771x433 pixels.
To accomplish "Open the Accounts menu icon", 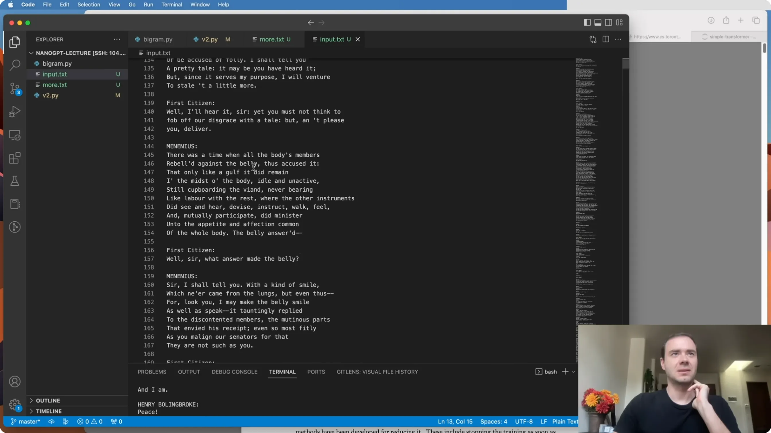I will tap(14, 382).
